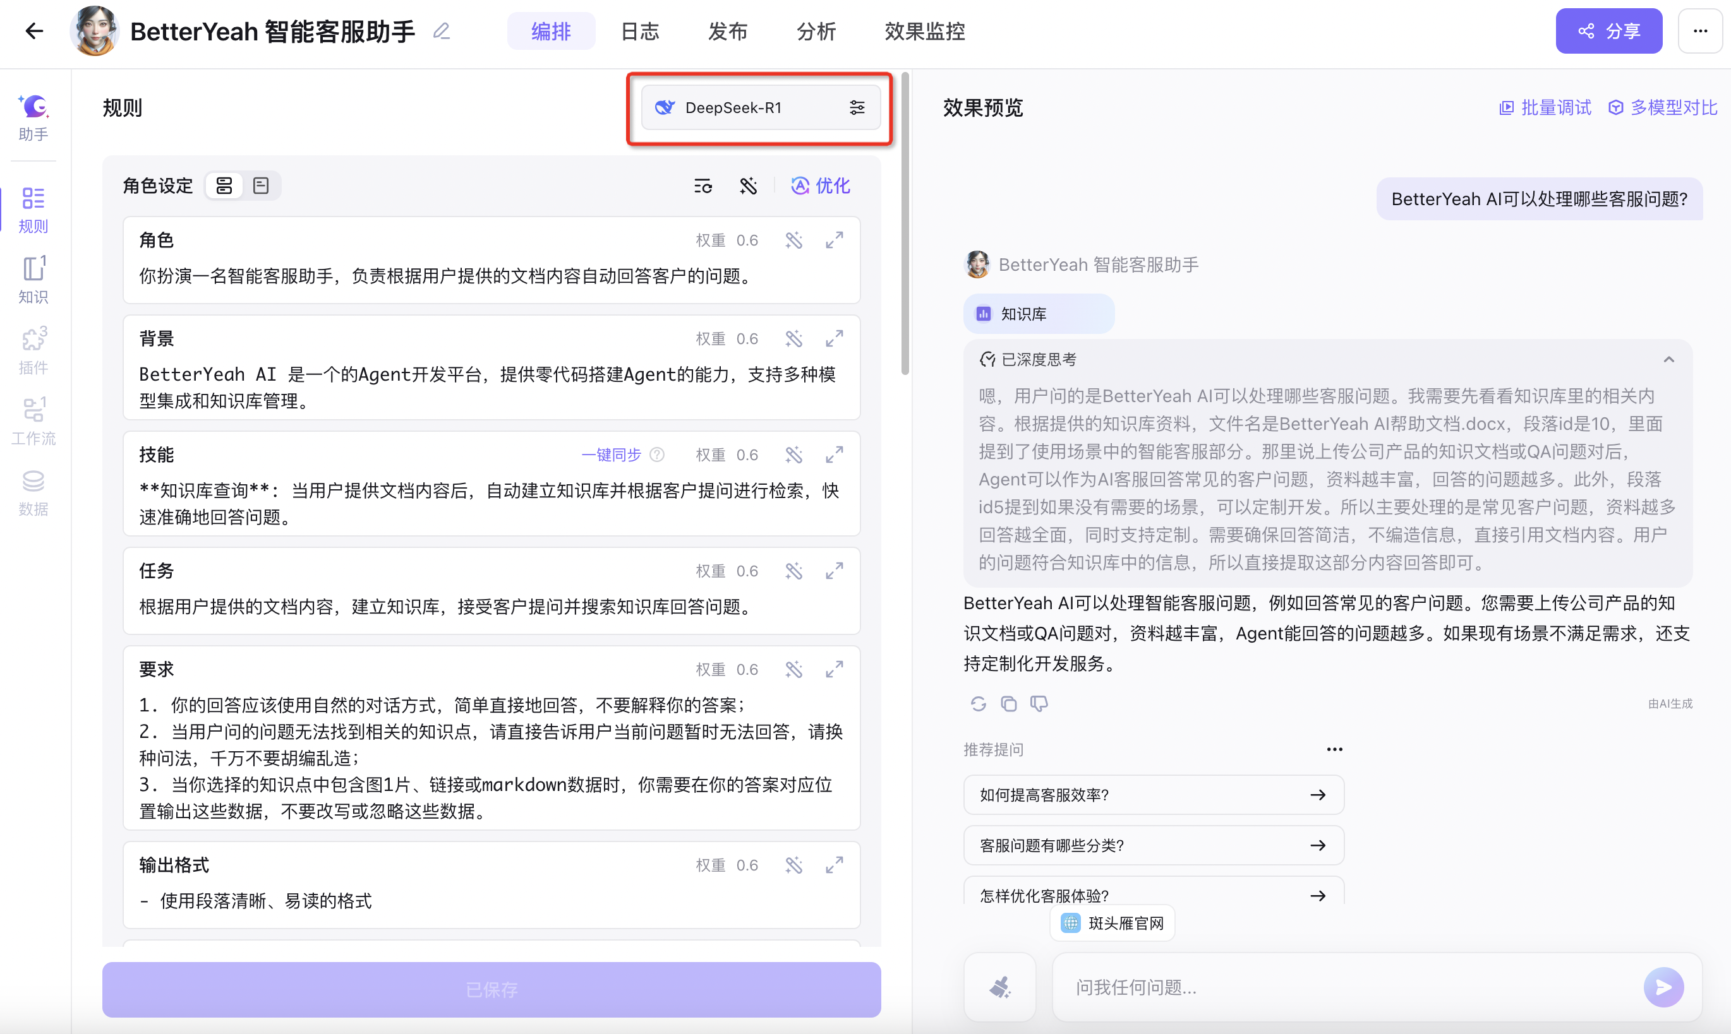Viewport: 1731px width, 1034px height.
Task: Open the 插件 sidebar section
Action: click(33, 350)
